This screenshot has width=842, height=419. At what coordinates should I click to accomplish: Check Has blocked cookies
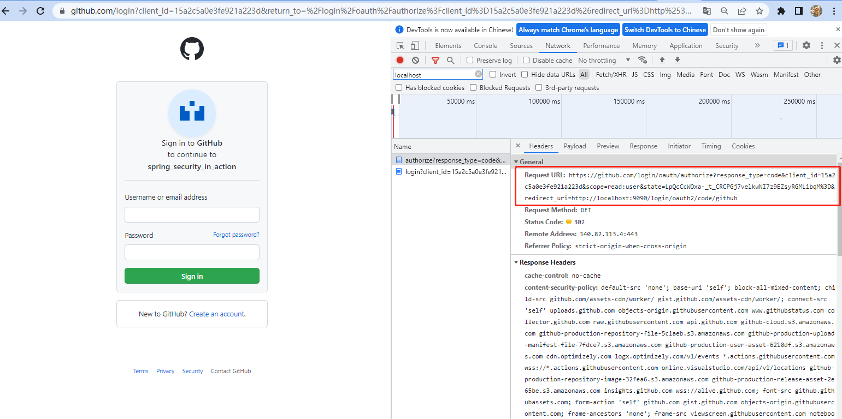[399, 87]
